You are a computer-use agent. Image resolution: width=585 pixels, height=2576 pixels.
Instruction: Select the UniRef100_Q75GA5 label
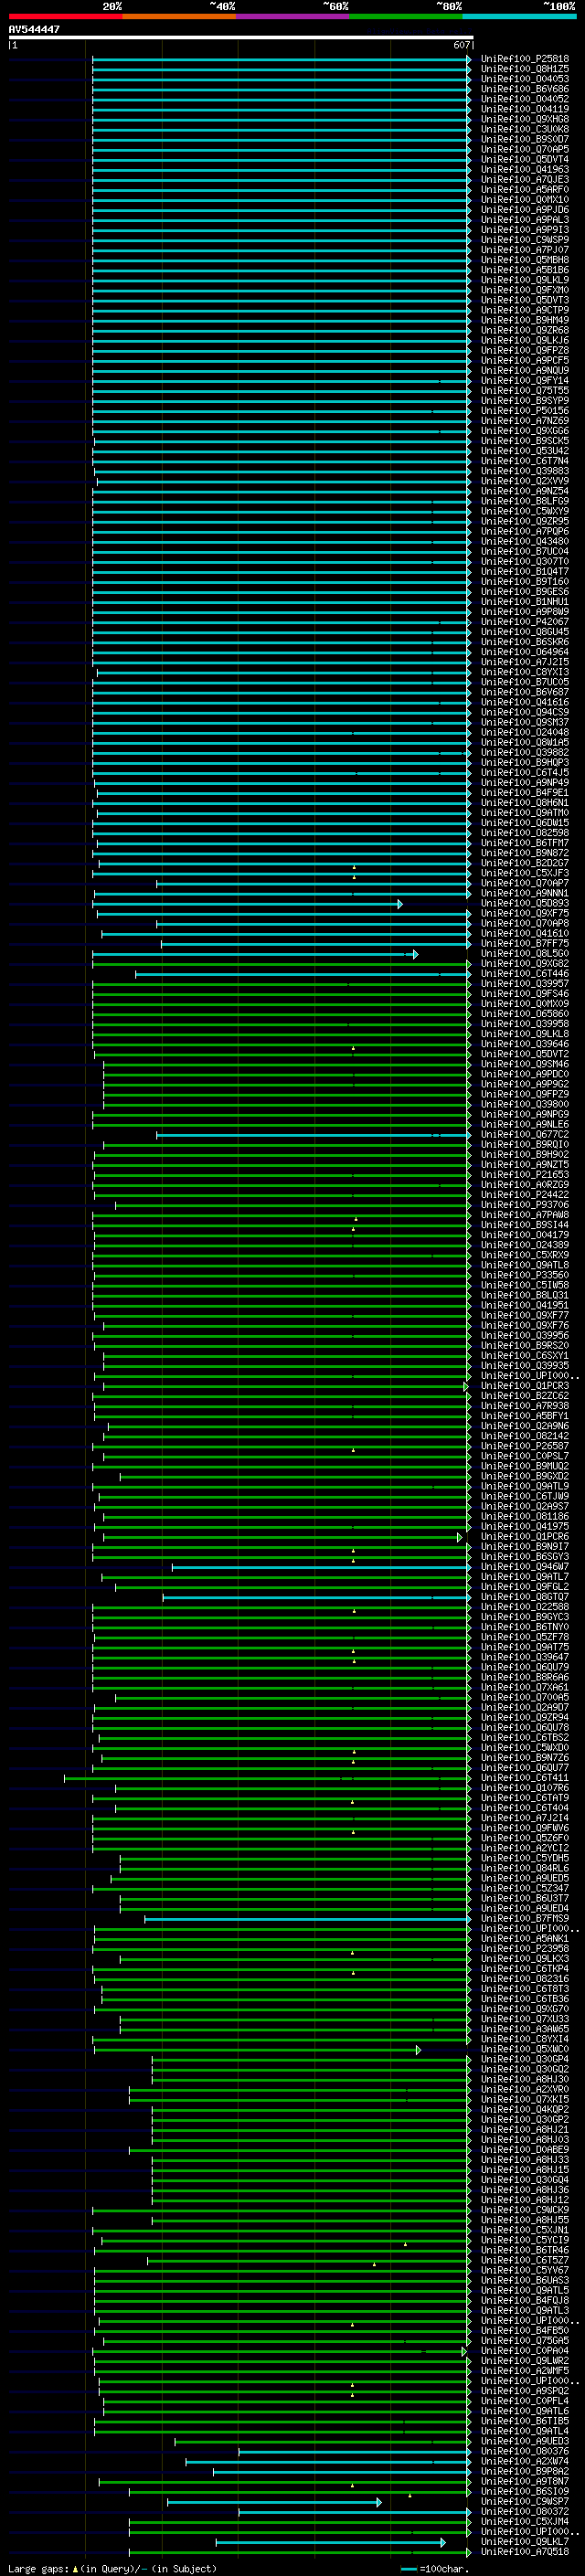525,2340
